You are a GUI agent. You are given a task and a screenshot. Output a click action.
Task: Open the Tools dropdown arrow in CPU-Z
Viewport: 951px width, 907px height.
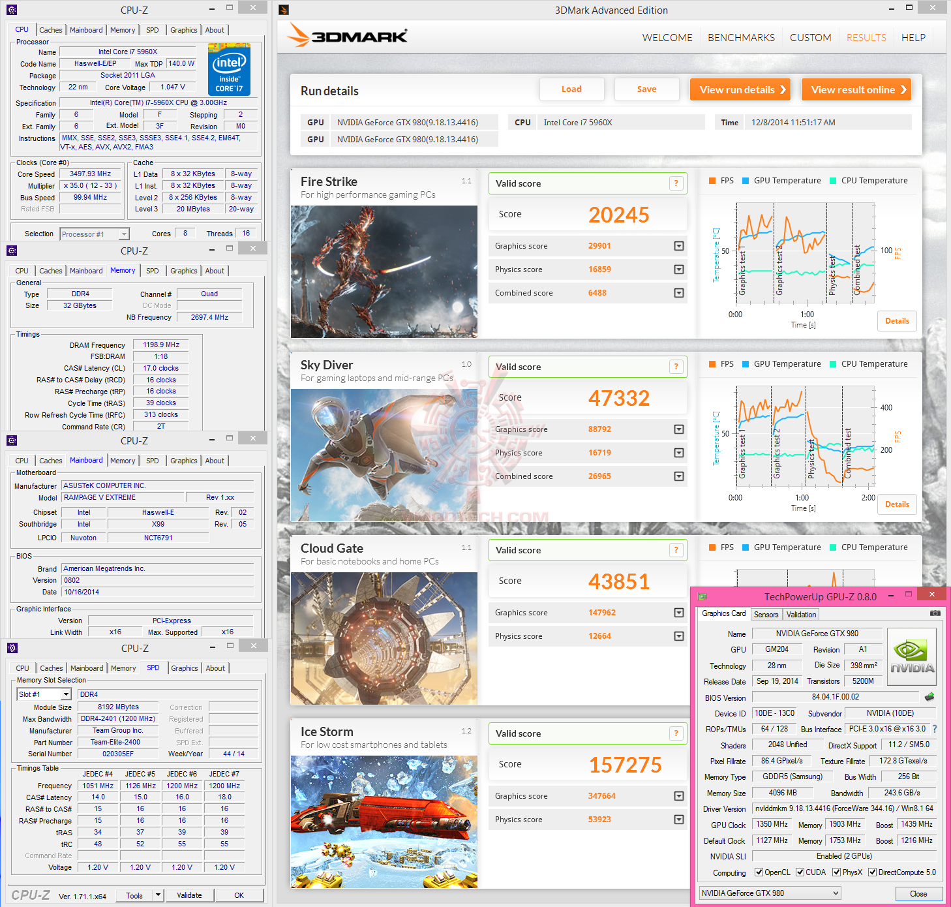(x=158, y=895)
